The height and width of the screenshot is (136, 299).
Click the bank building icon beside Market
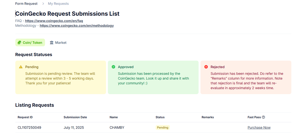[52, 43]
